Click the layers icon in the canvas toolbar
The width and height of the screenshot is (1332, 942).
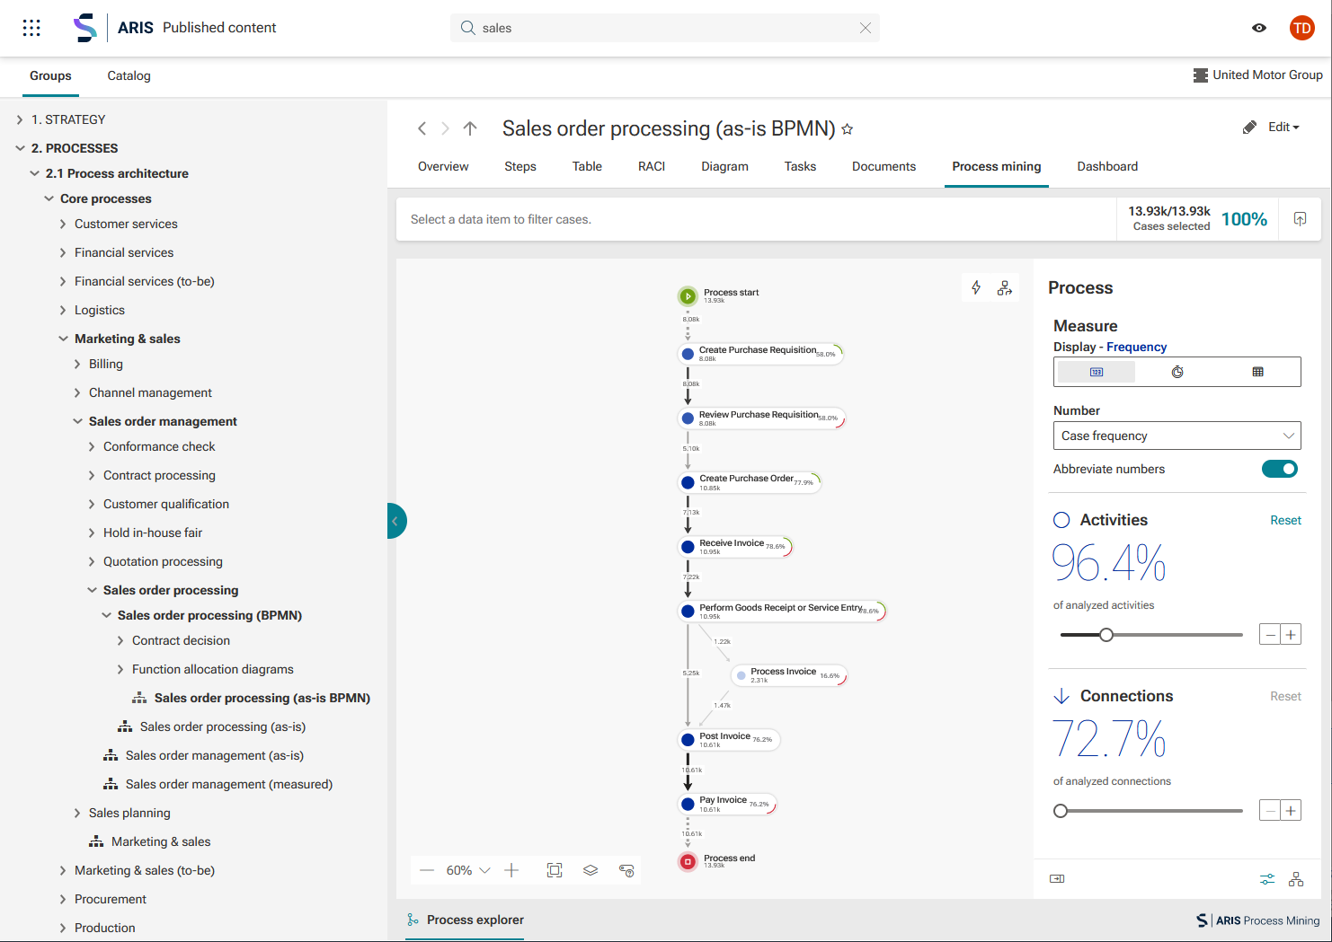(591, 870)
